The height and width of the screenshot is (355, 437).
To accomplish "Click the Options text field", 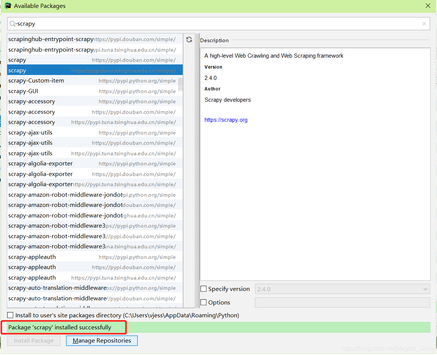I will [x=342, y=302].
